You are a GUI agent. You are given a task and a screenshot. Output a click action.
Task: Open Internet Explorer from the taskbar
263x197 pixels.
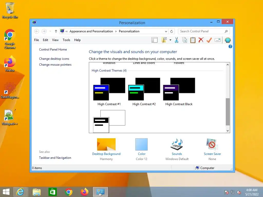[x=20, y=192]
